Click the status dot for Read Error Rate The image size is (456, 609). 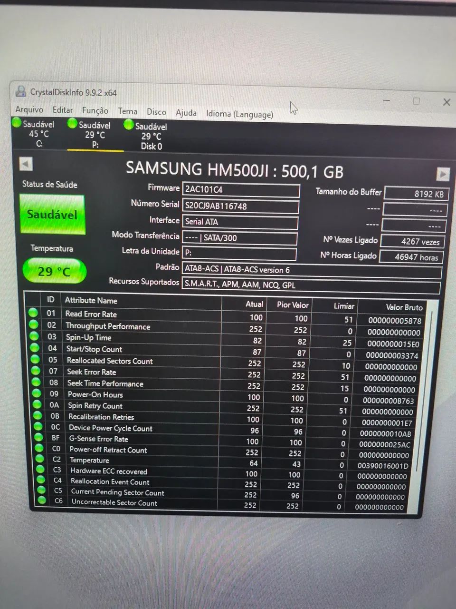(33, 313)
